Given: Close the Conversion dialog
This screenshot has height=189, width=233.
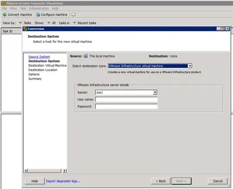Looking at the screenshot, I should [x=227, y=28].
